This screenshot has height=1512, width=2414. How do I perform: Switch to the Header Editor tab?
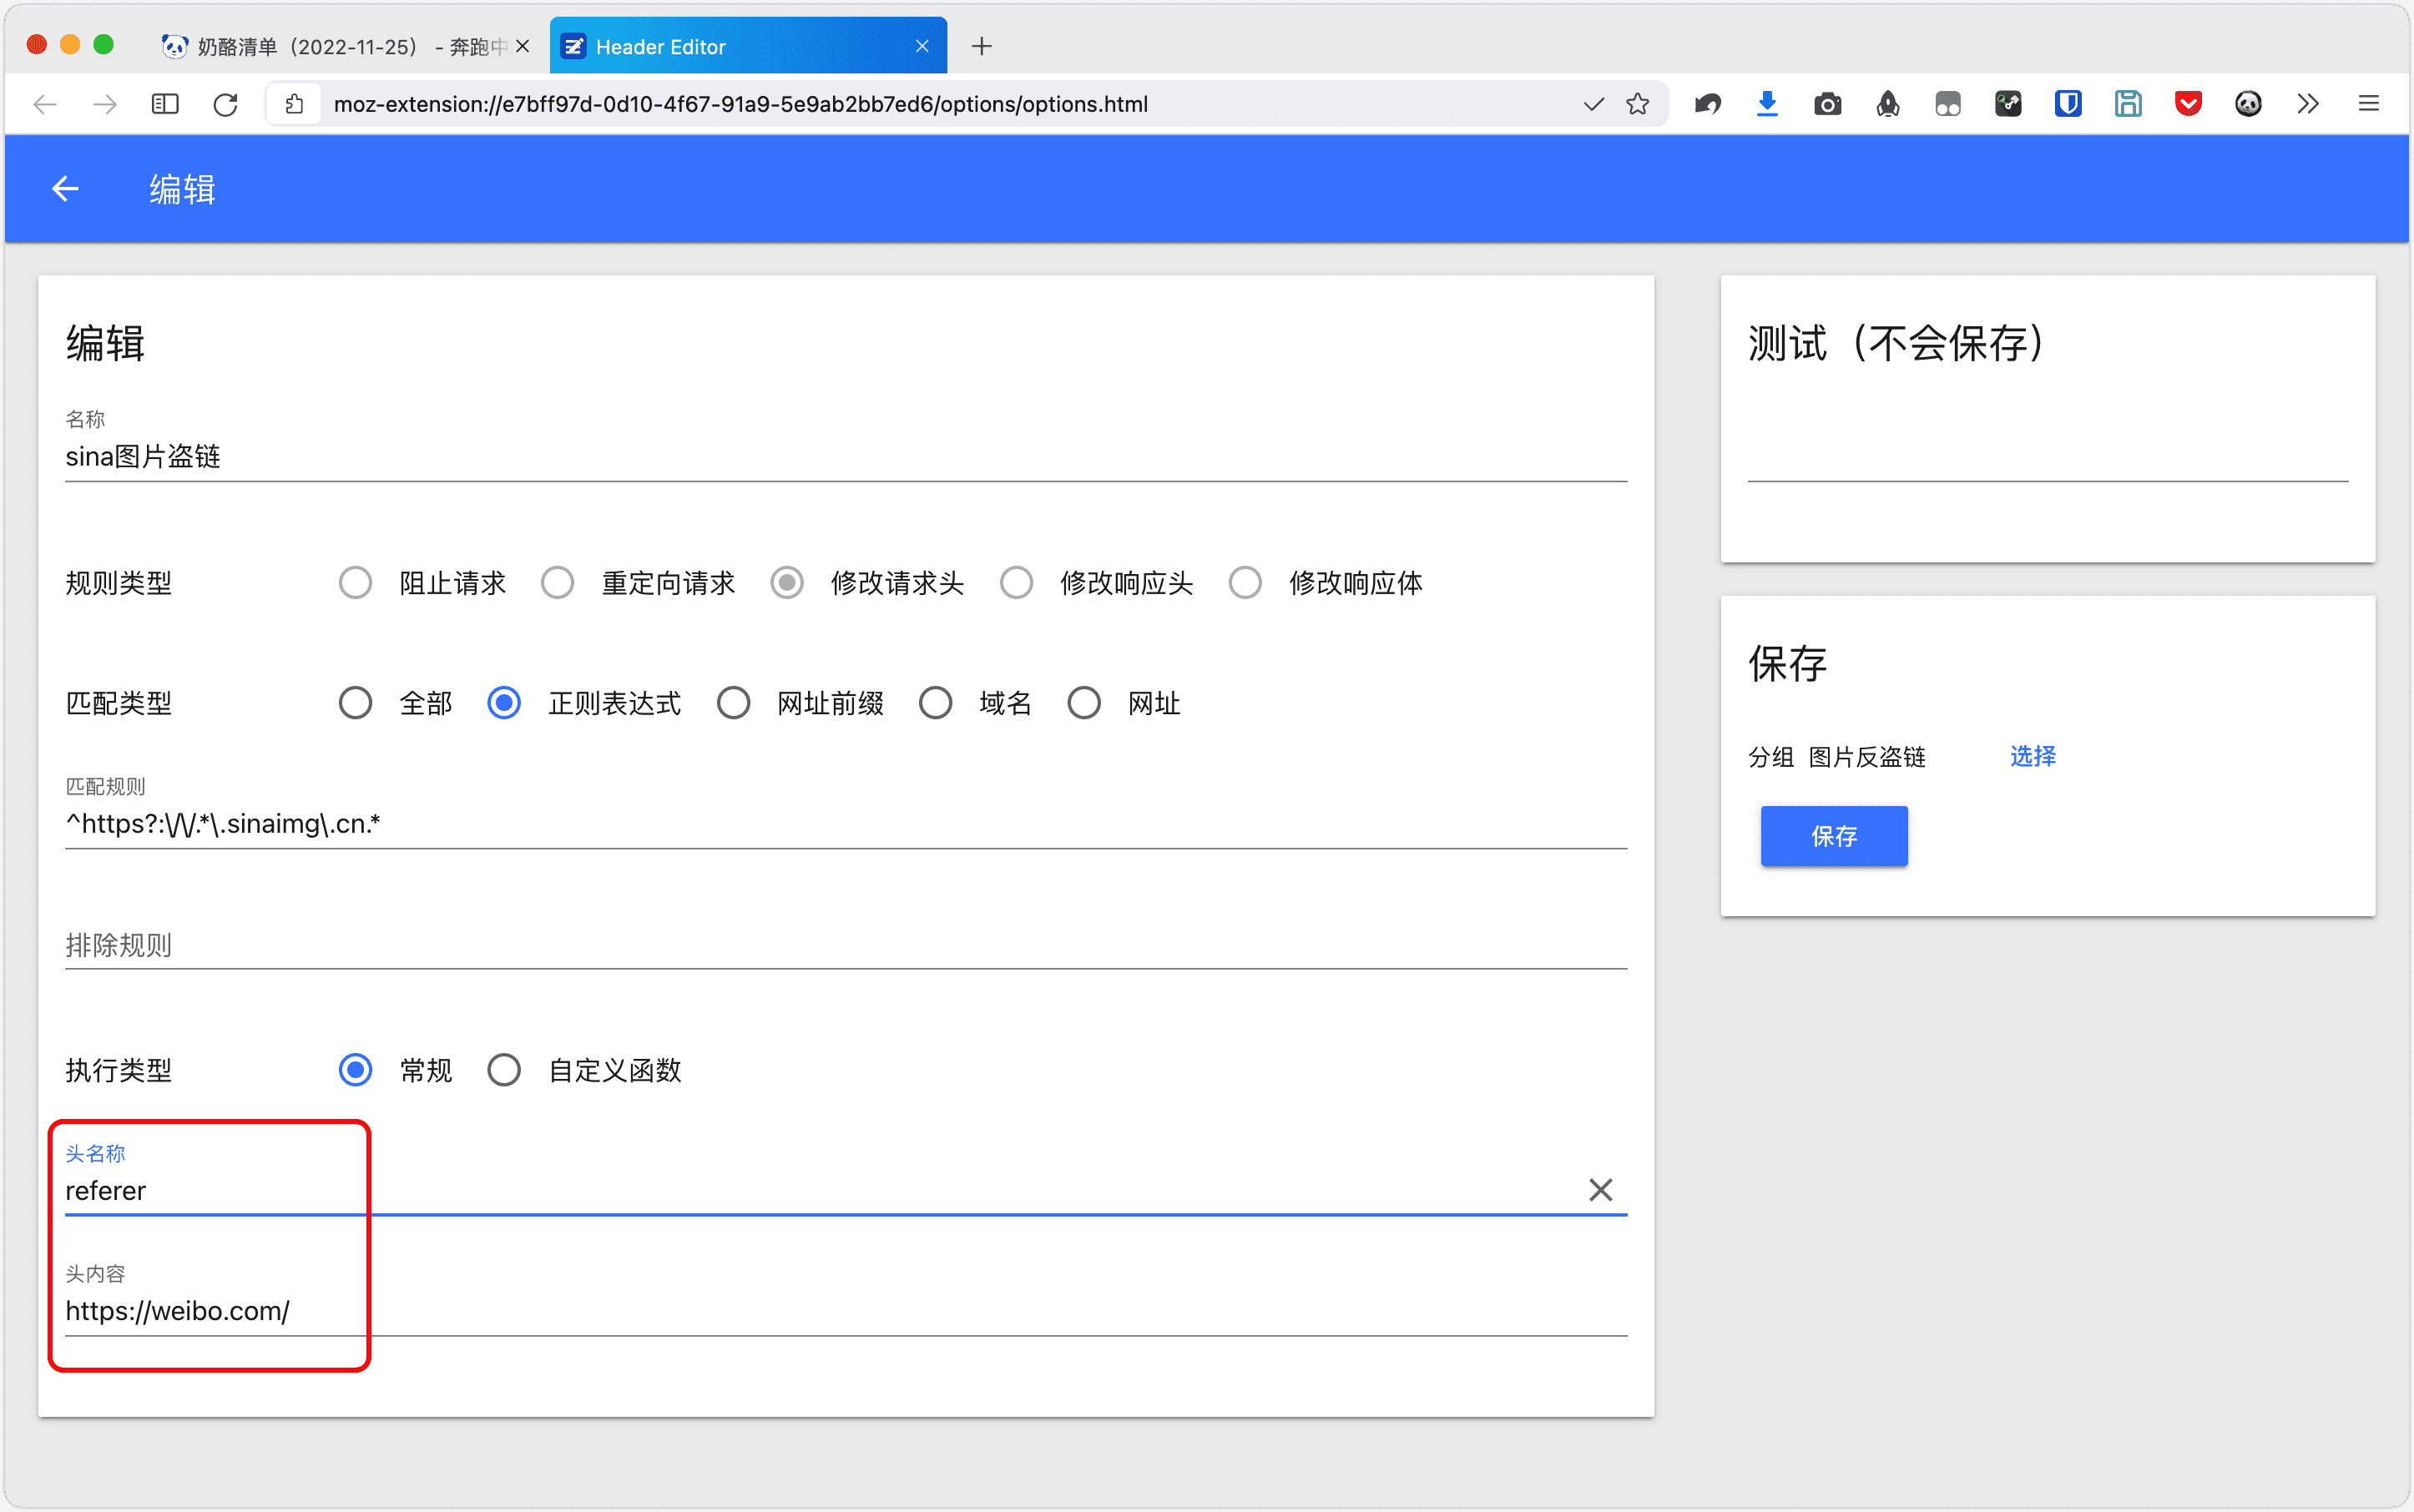[700, 45]
